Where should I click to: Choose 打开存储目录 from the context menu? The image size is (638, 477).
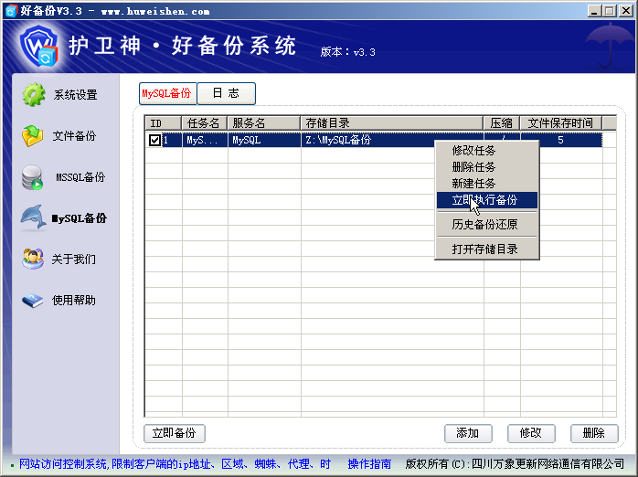487,249
